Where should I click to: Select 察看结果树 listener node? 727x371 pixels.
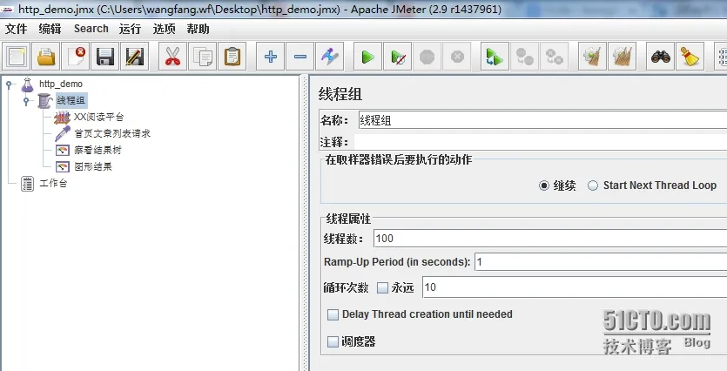pyautogui.click(x=98, y=151)
